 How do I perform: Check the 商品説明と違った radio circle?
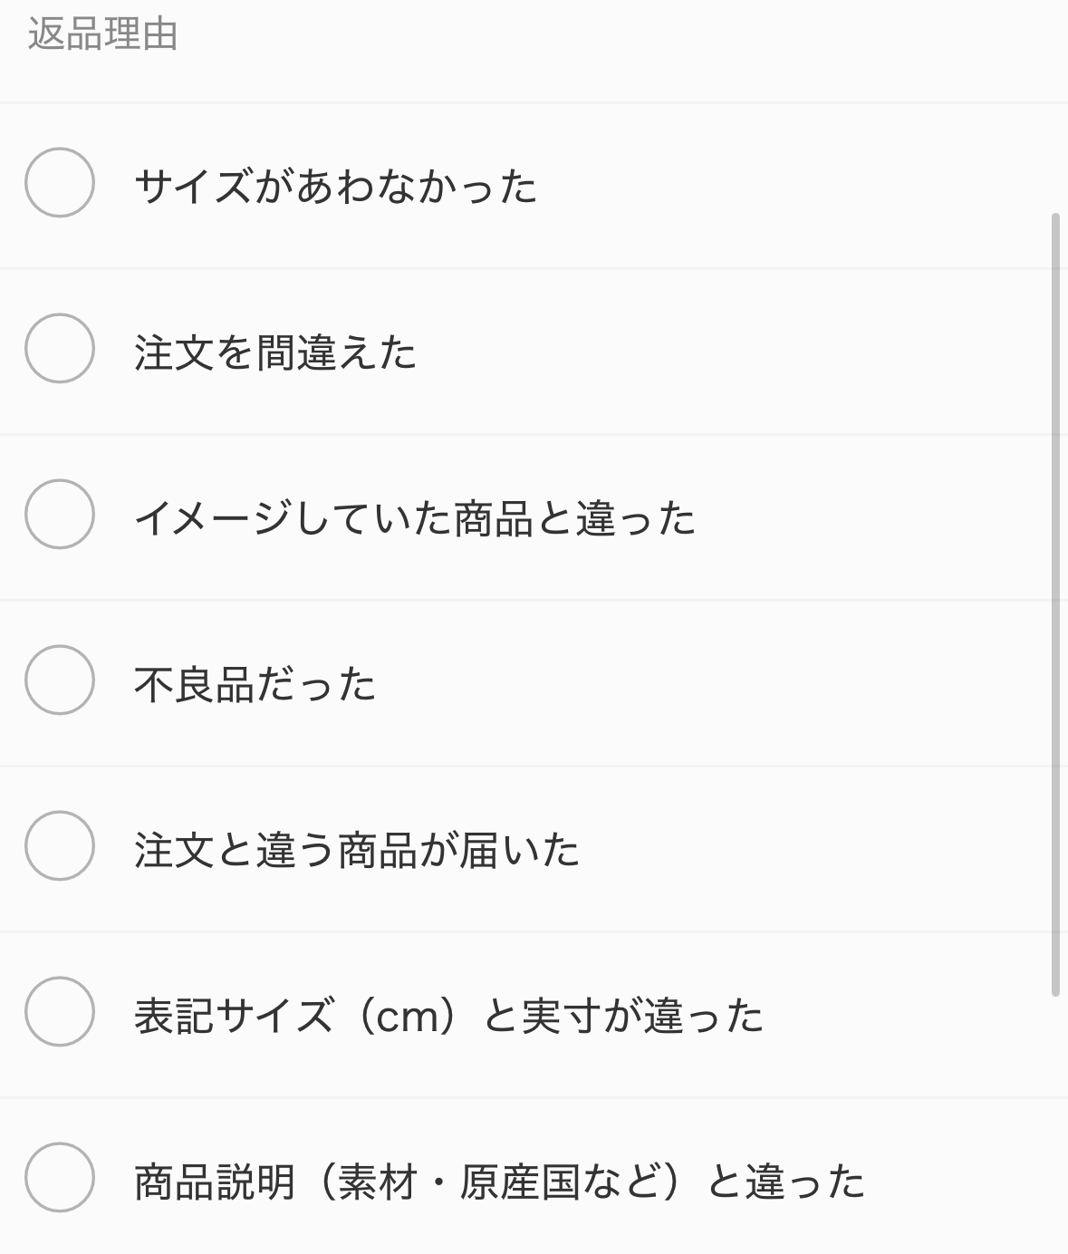coord(60,1177)
